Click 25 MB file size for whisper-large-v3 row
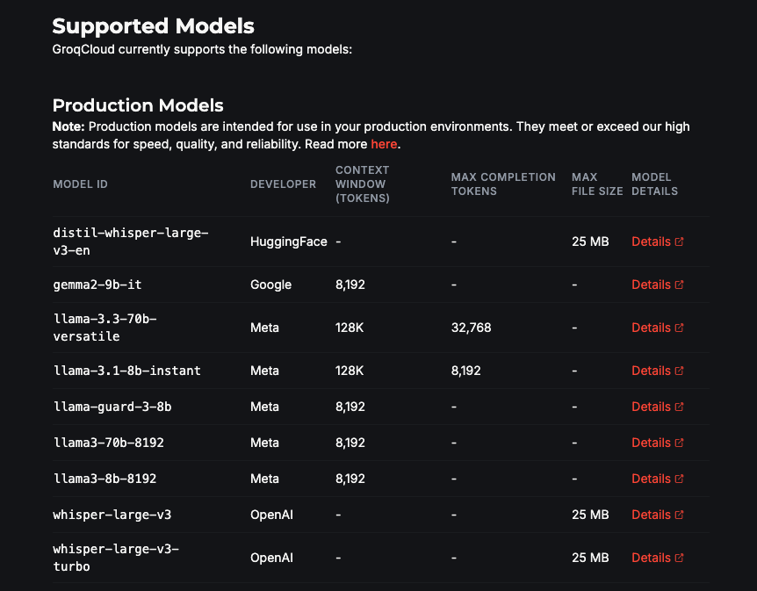This screenshot has width=757, height=591. [x=590, y=515]
